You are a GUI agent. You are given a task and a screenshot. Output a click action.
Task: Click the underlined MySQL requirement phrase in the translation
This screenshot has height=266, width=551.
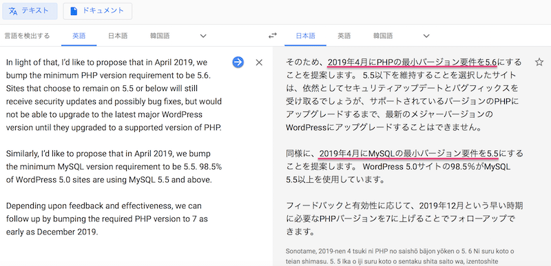click(408, 153)
